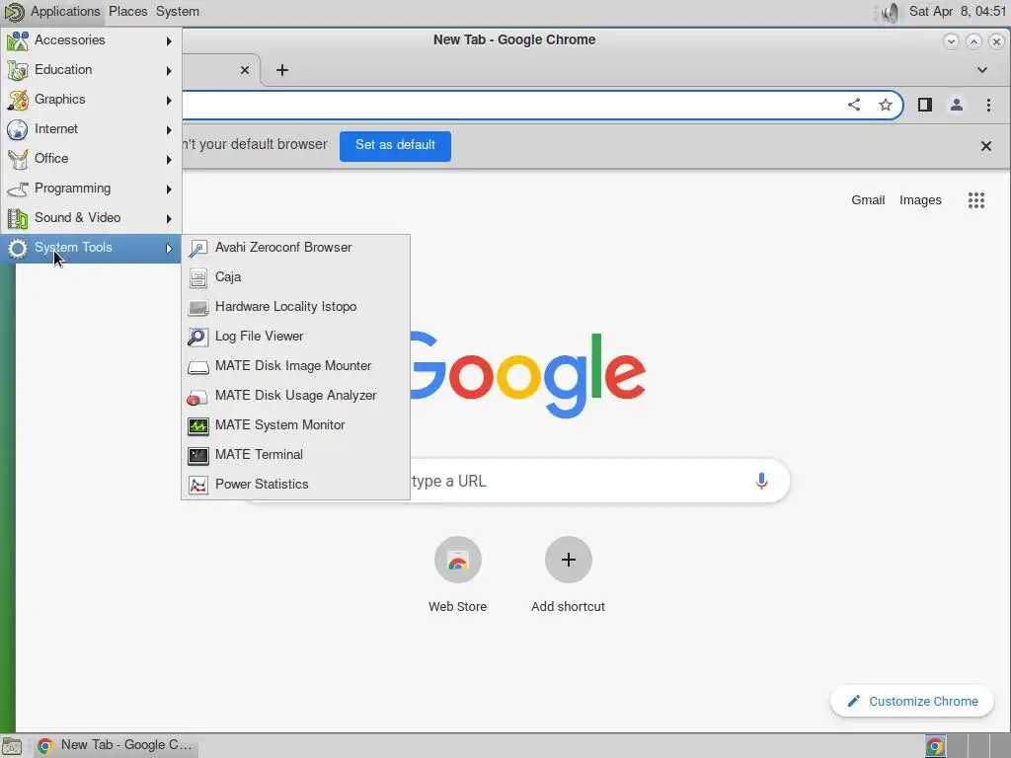Expand the Accessories submenu
Viewport: 1011px width, 758px height.
91,40
